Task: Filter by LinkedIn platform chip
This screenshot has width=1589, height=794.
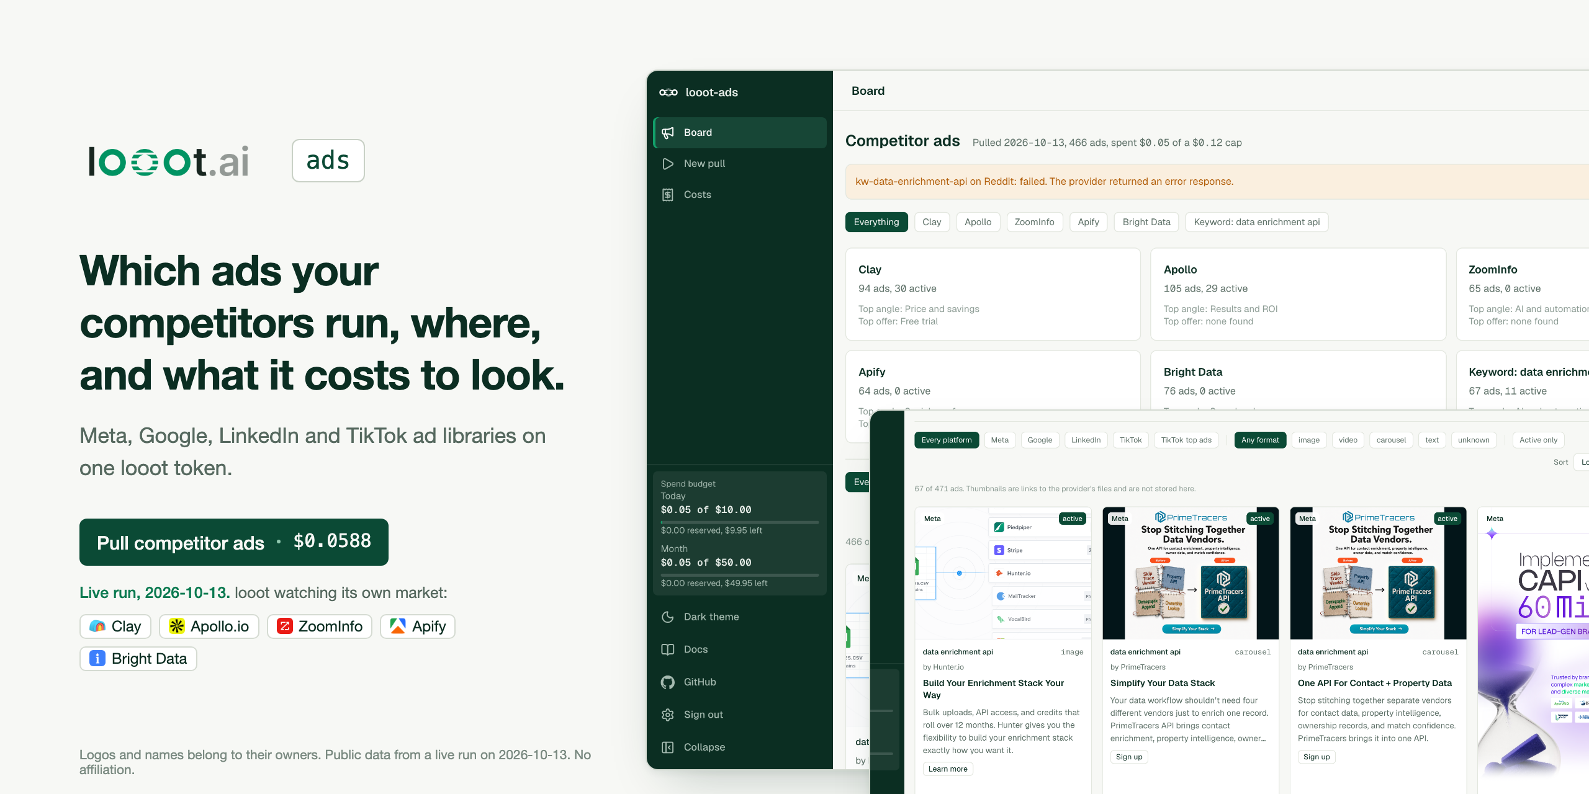Action: click(x=1086, y=440)
